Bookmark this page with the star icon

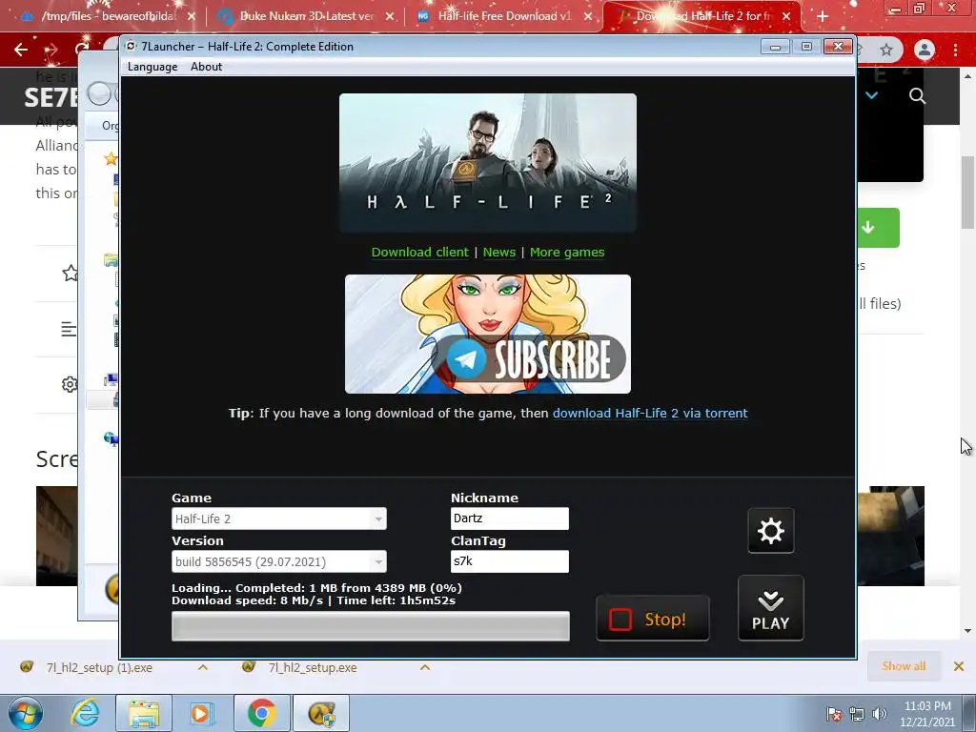[x=886, y=50]
